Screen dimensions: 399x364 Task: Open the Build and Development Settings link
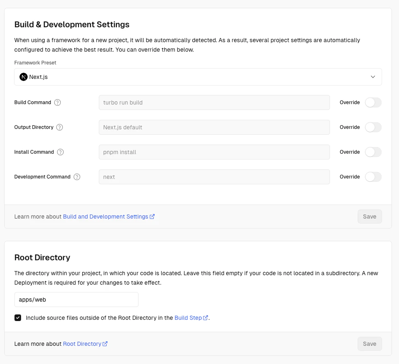click(x=105, y=216)
